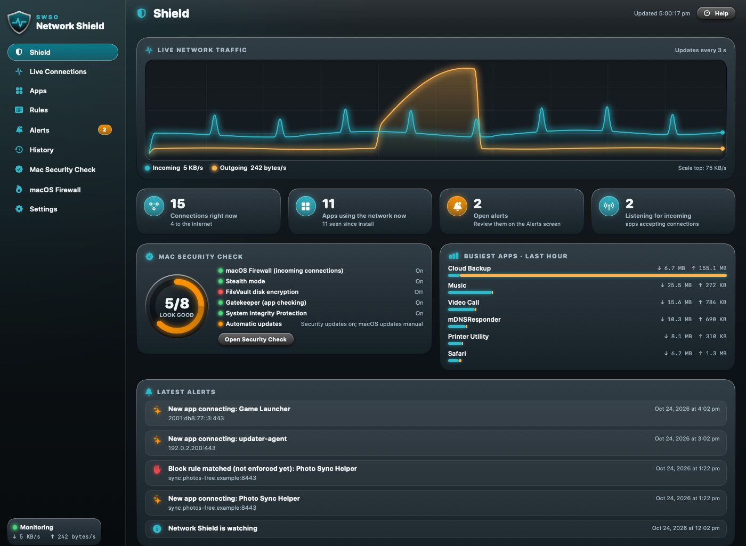Click the Mac Security Check badge icon

tap(19, 169)
